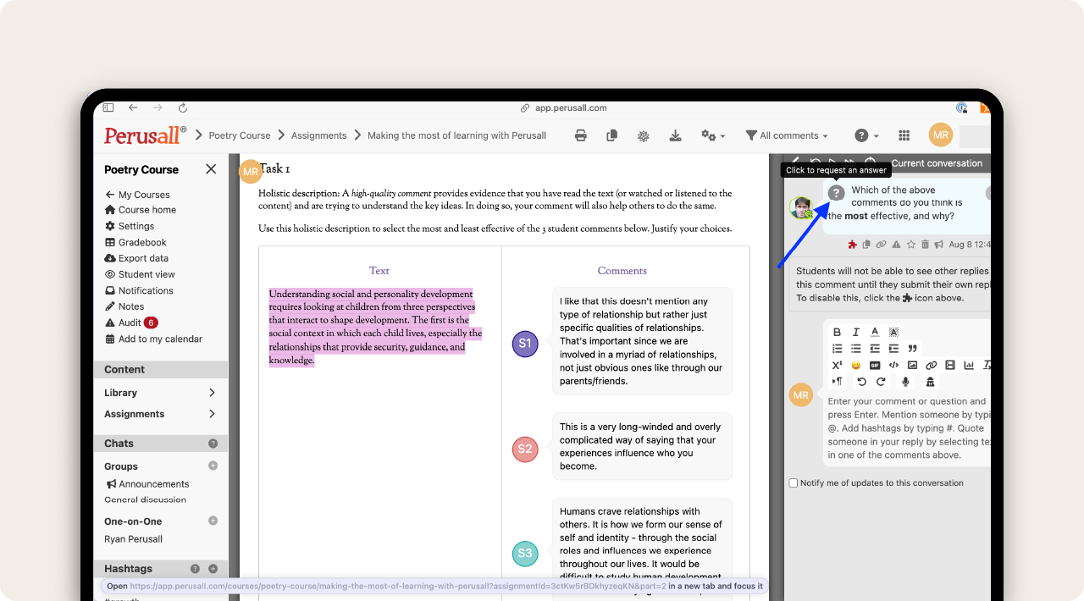This screenshot has width=1084, height=601.
Task: Toggle blockquote formatting in the editor
Action: point(913,349)
